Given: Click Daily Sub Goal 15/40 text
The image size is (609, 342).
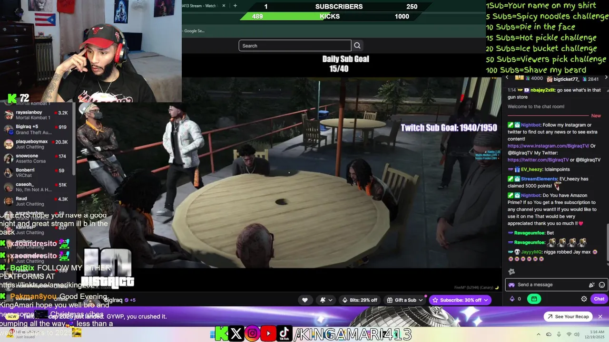Looking at the screenshot, I should click(x=345, y=64).
